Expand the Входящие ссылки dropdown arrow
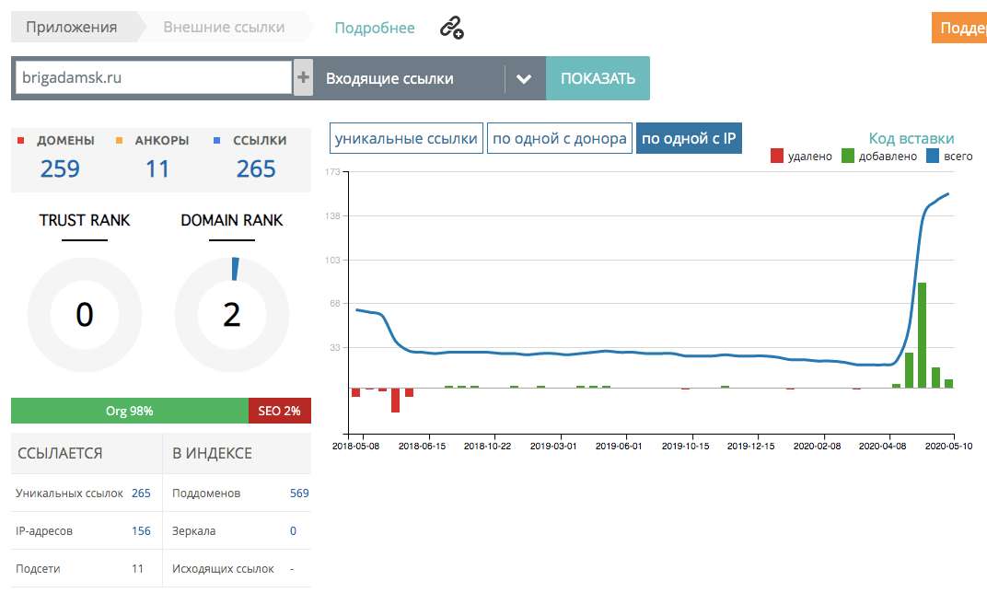The image size is (987, 604). click(x=524, y=79)
